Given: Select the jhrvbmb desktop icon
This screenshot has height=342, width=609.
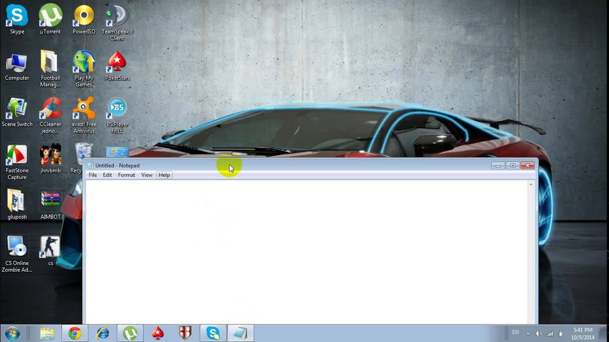Looking at the screenshot, I should click(50, 159).
